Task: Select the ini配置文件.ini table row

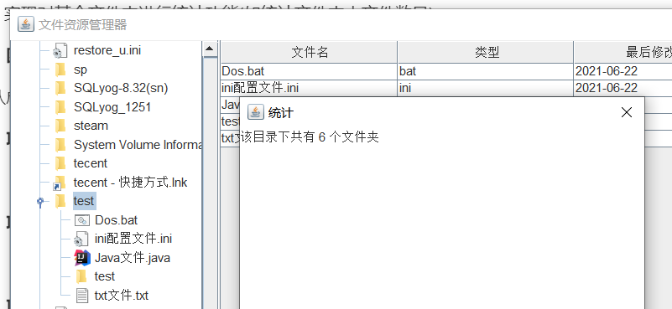Action: coord(446,88)
